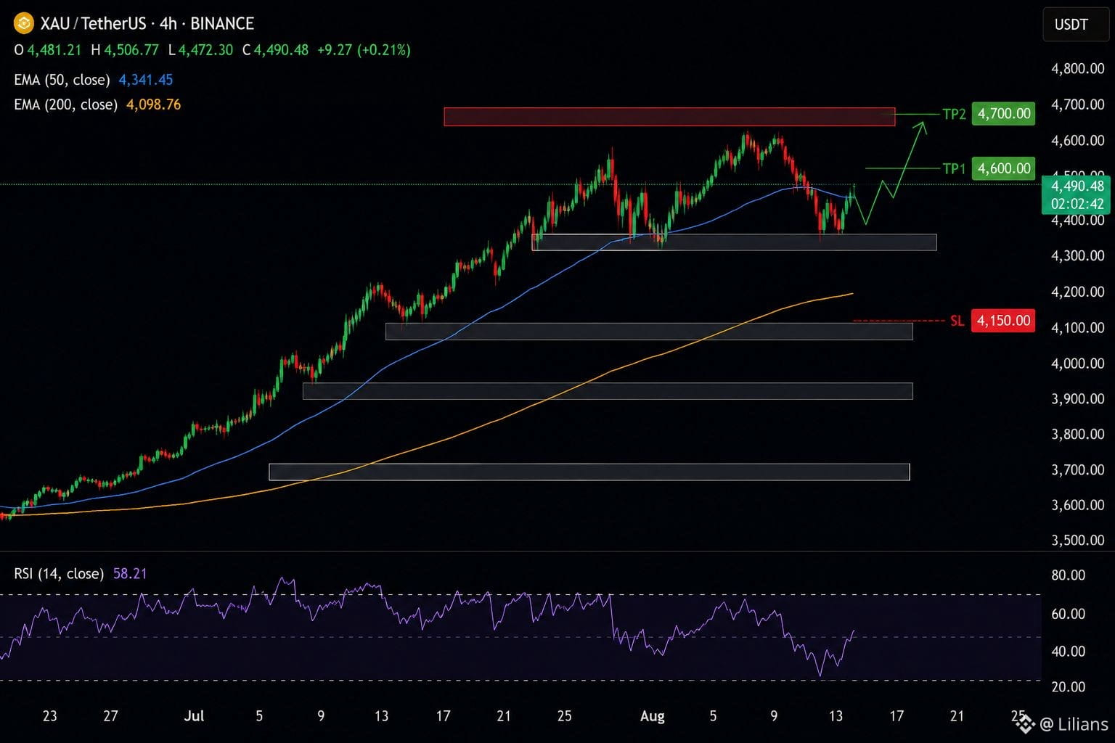Select the green TP2 price tag 4,700.00
The width and height of the screenshot is (1115, 743).
[1004, 114]
